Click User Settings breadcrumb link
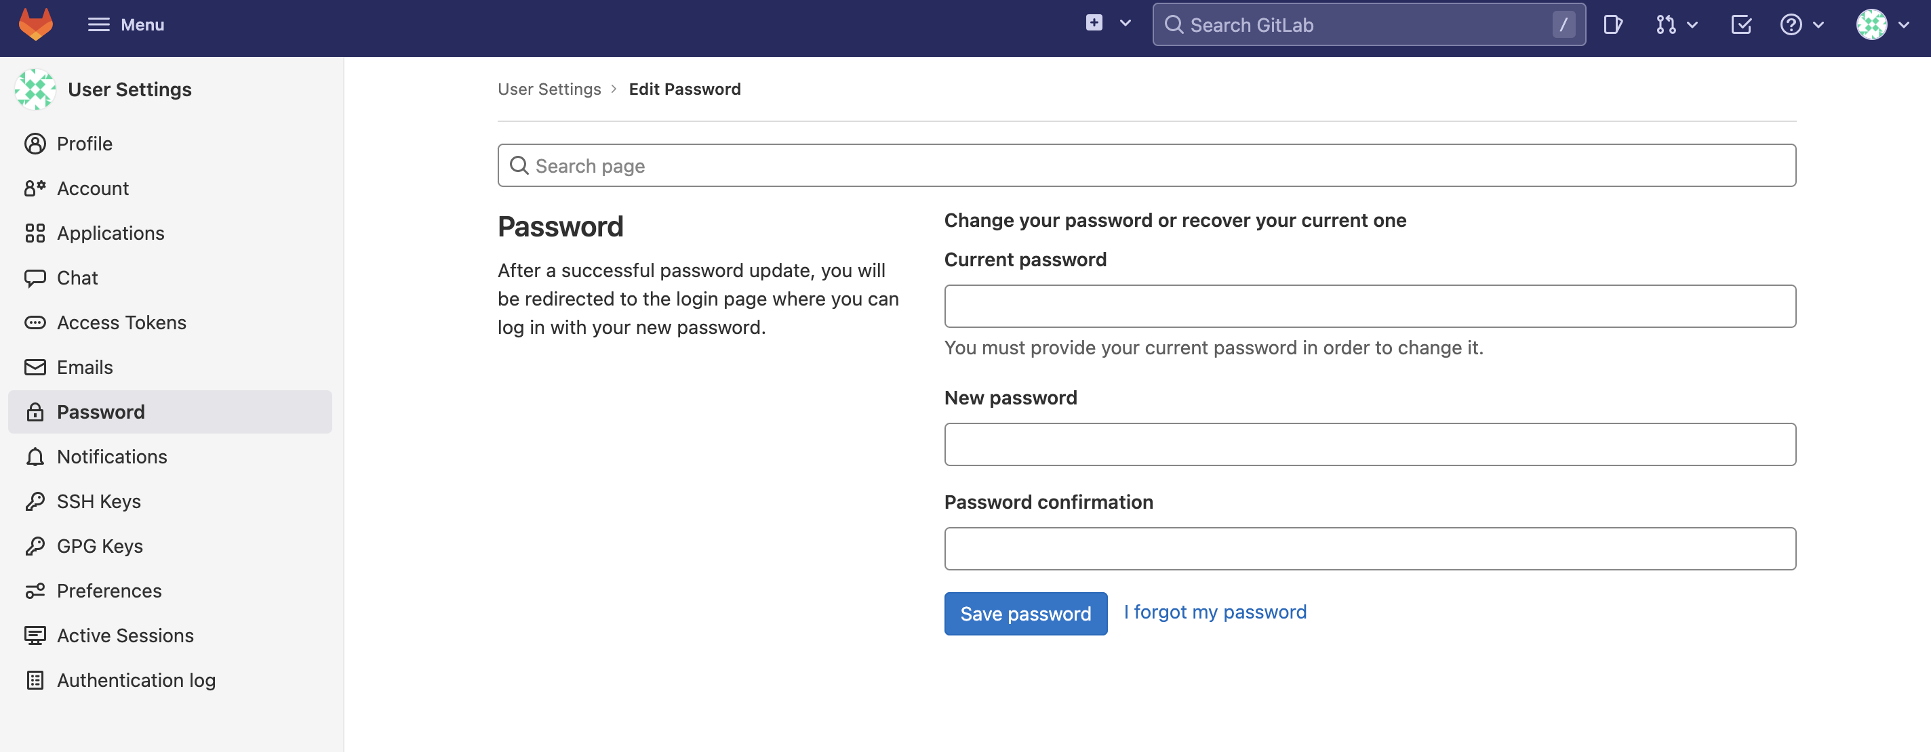The image size is (1931, 752). pyautogui.click(x=549, y=89)
